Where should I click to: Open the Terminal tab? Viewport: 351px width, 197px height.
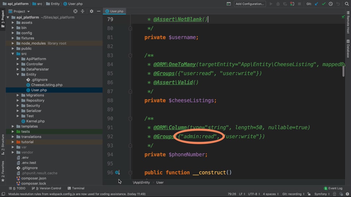click(76, 188)
